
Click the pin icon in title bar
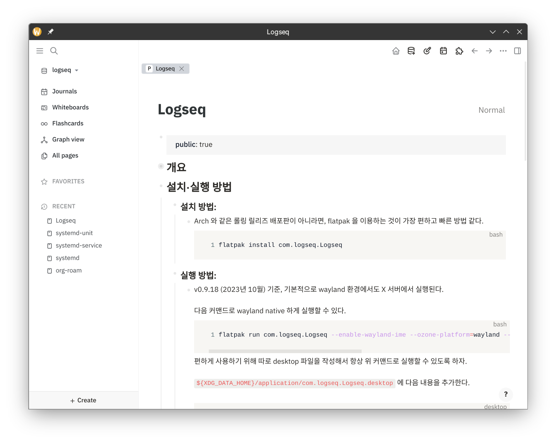pyautogui.click(x=51, y=32)
